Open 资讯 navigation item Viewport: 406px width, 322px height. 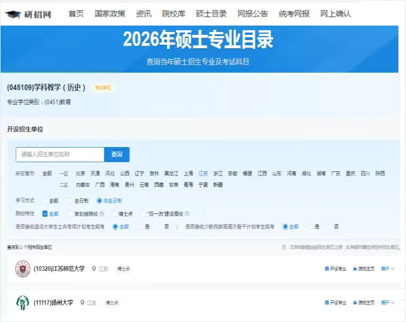[x=144, y=14]
